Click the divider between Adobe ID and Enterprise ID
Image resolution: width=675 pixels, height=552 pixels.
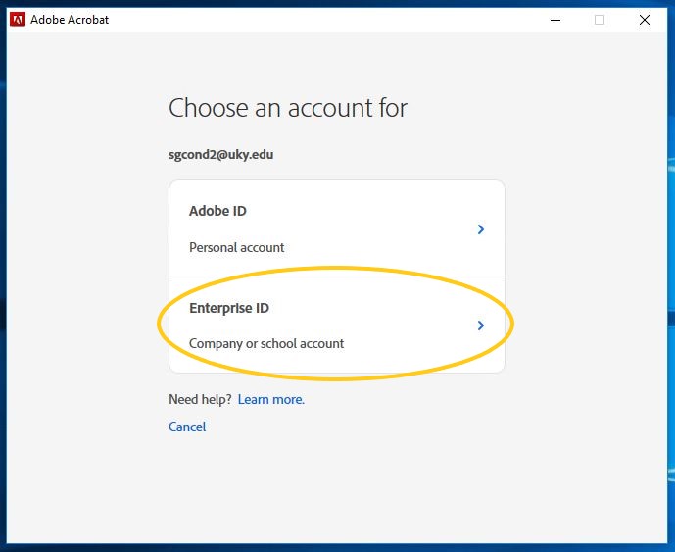coord(337,276)
